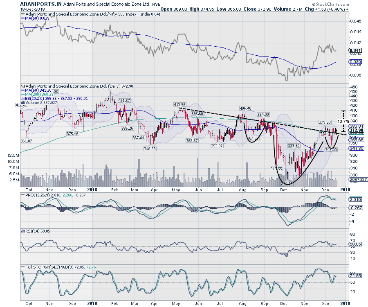The height and width of the screenshot is (307, 368).
Task: Click the 395.60 price label
Action: tap(197, 113)
